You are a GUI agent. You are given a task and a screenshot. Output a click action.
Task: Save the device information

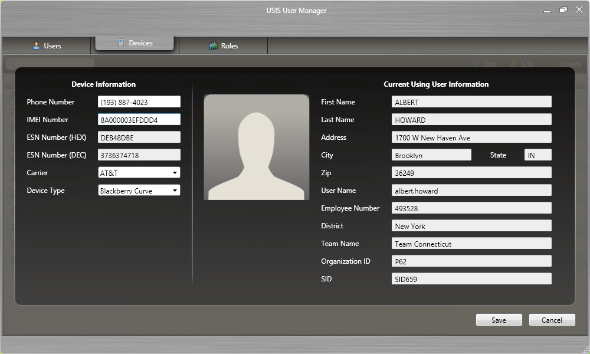pos(499,320)
